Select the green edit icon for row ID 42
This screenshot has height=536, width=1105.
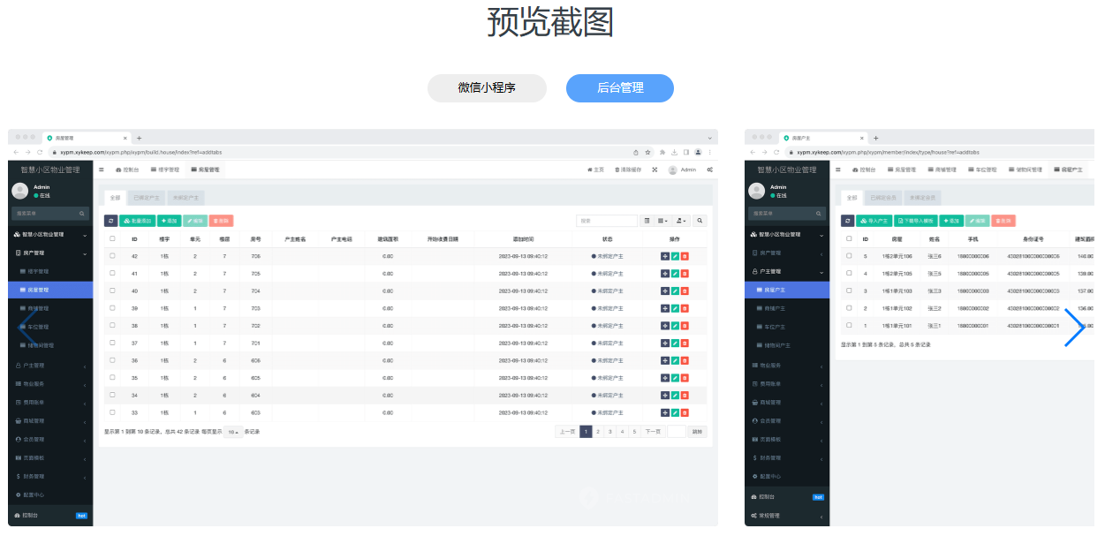click(x=676, y=255)
